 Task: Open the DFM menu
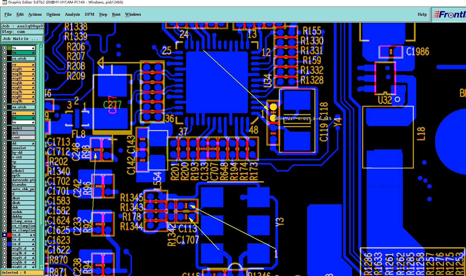[x=90, y=14]
